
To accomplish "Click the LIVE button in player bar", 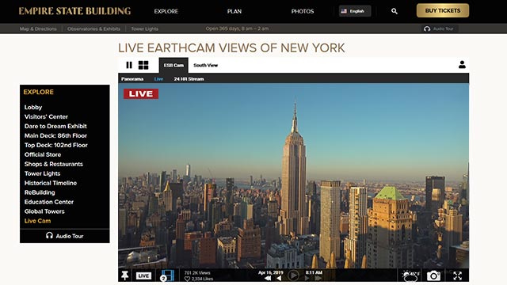I will (143, 276).
